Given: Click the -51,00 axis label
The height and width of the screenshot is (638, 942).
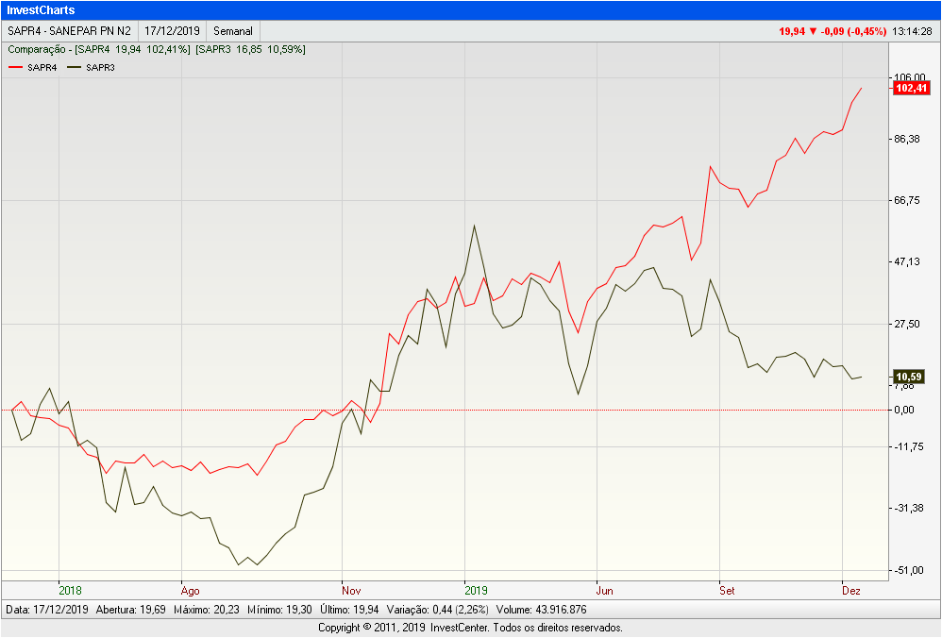Looking at the screenshot, I should point(908,570).
